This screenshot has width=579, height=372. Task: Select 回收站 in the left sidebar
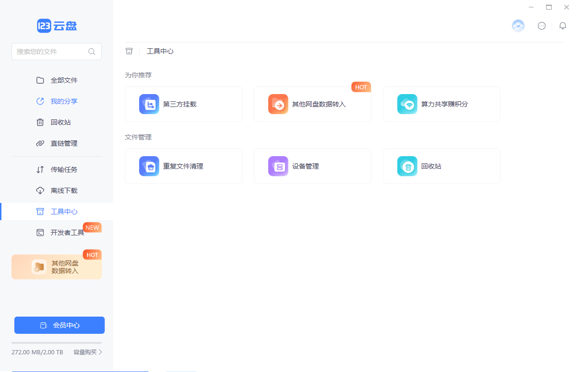60,122
